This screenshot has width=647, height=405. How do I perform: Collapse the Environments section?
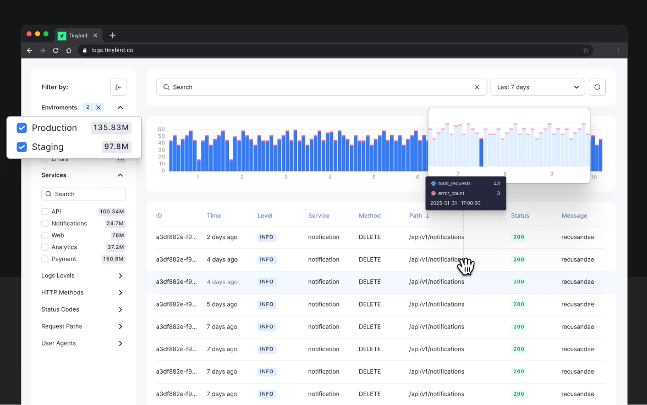point(120,107)
